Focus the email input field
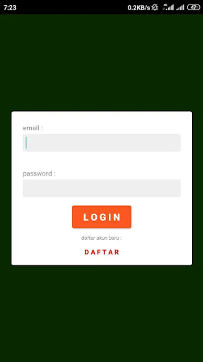Image resolution: width=203 pixels, height=362 pixels. pyautogui.click(x=101, y=143)
